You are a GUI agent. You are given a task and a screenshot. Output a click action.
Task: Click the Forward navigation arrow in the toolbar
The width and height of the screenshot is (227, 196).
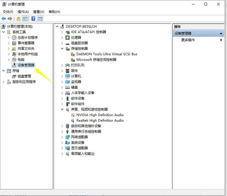click(x=9, y=18)
